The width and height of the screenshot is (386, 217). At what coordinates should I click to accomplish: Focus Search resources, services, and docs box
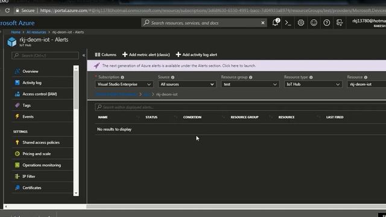pos(204,23)
